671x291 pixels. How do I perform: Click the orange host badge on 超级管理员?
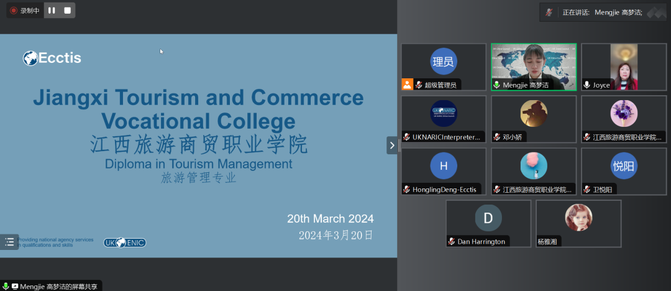click(407, 85)
